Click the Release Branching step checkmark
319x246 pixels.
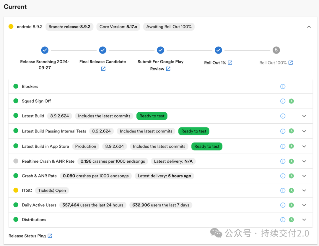[45, 50]
